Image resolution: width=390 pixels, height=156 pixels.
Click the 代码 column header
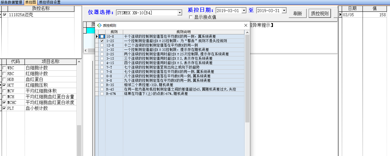pos(16,62)
